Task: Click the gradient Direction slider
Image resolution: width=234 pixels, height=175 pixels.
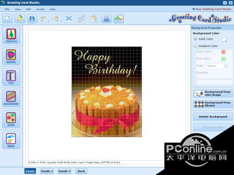Action: pyautogui.click(x=214, y=79)
